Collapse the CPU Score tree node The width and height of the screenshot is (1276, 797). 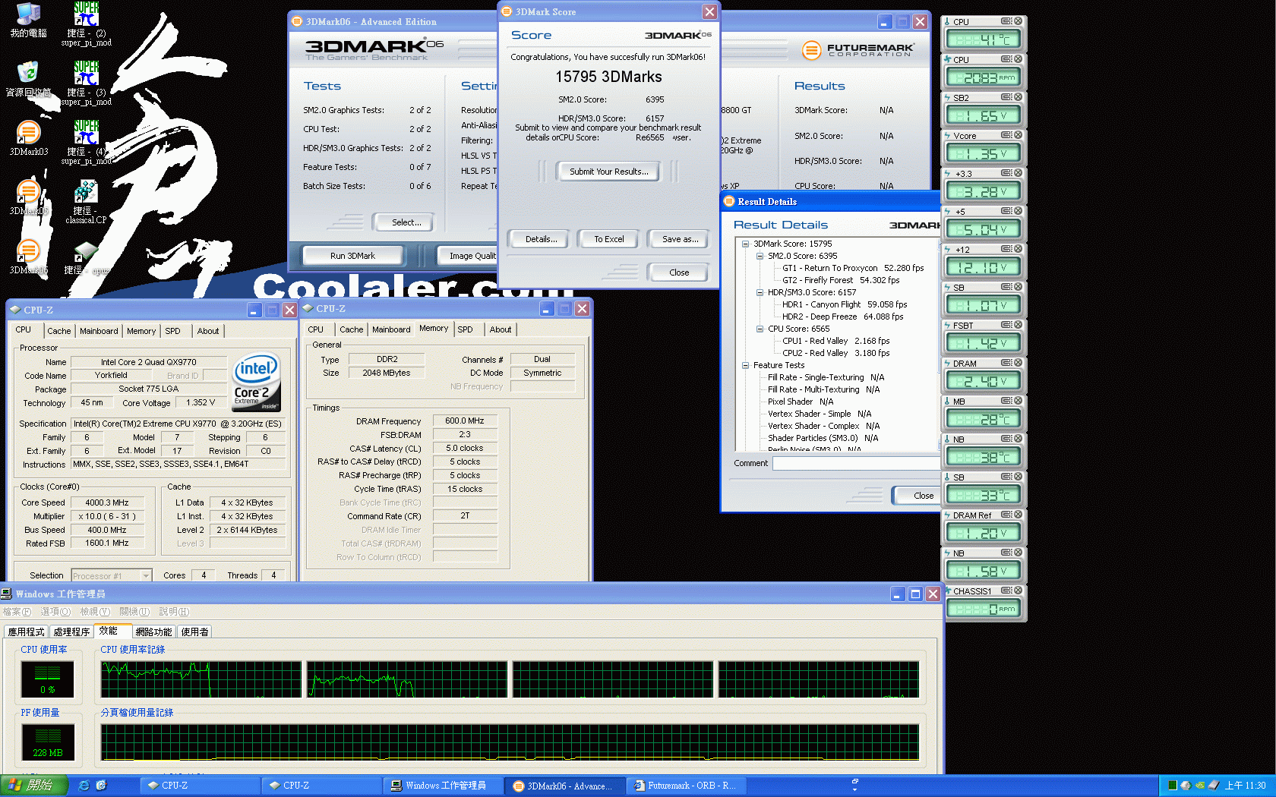click(x=760, y=329)
